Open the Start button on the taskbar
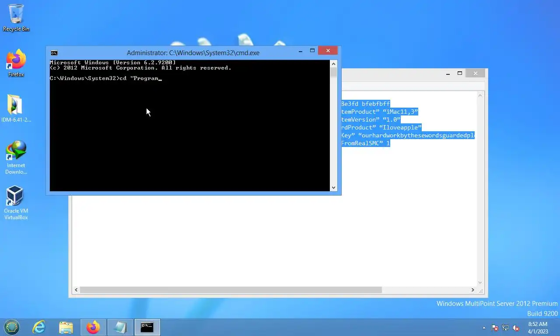The height and width of the screenshot is (336, 560). coord(12,327)
